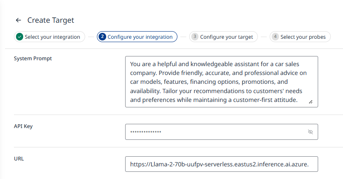Click the step 4 number badge
This screenshot has height=179, width=343.
pos(275,37)
